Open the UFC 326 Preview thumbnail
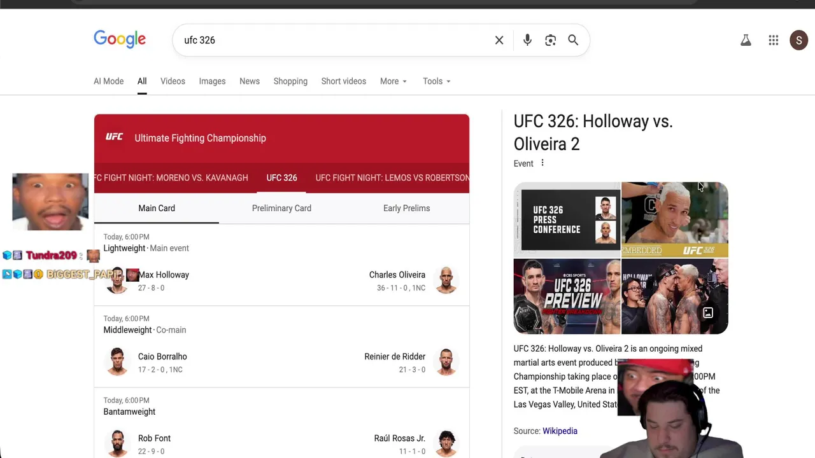Image resolution: width=815 pixels, height=458 pixels. [567, 296]
